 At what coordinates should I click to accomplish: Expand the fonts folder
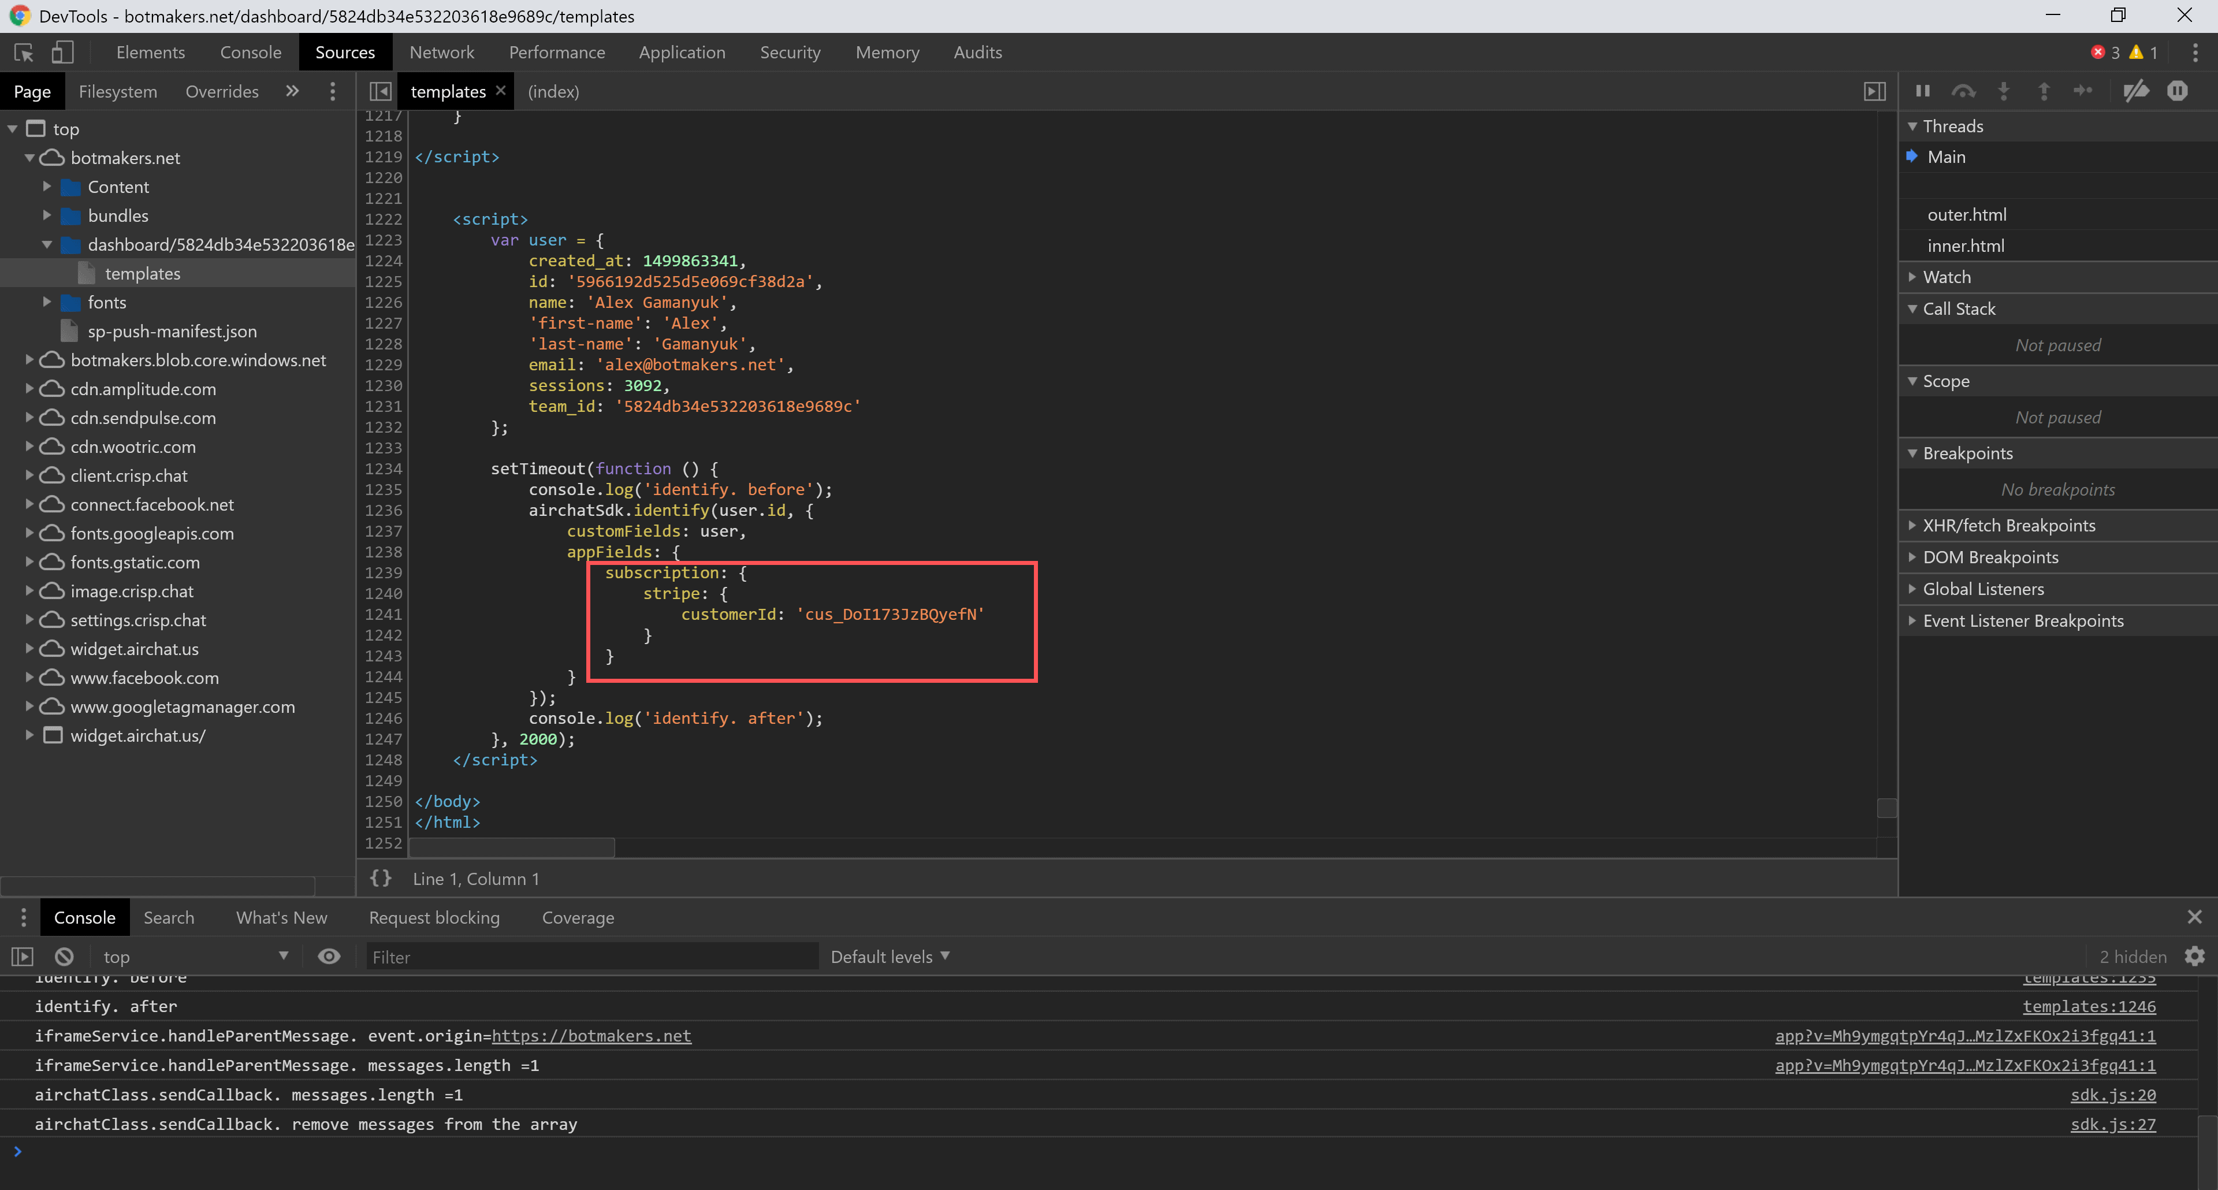click(x=46, y=302)
